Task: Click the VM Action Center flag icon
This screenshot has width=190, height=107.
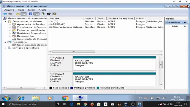Action: coord(152,98)
